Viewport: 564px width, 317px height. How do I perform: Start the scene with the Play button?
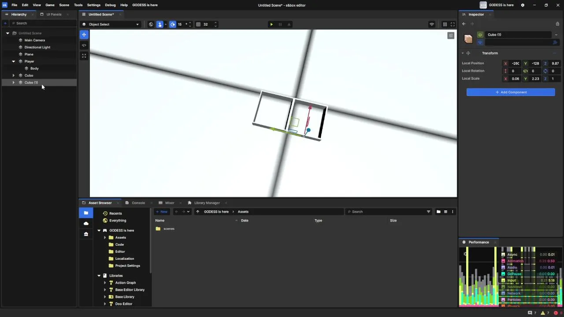click(271, 24)
